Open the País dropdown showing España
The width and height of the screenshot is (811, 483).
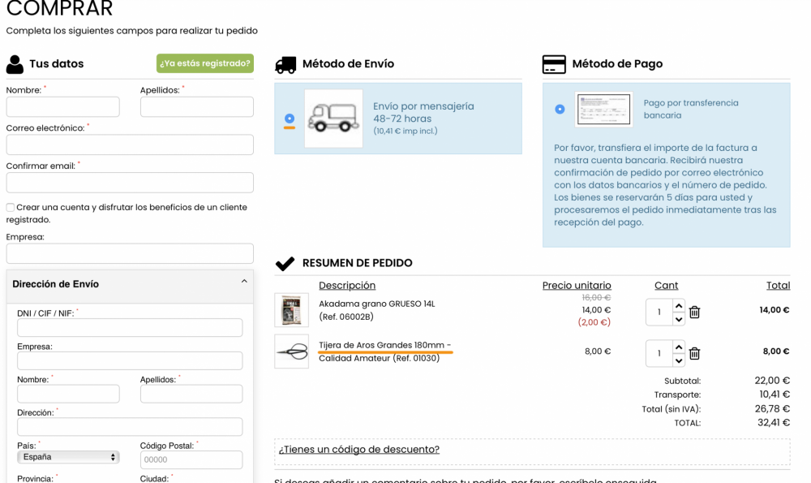click(x=68, y=457)
